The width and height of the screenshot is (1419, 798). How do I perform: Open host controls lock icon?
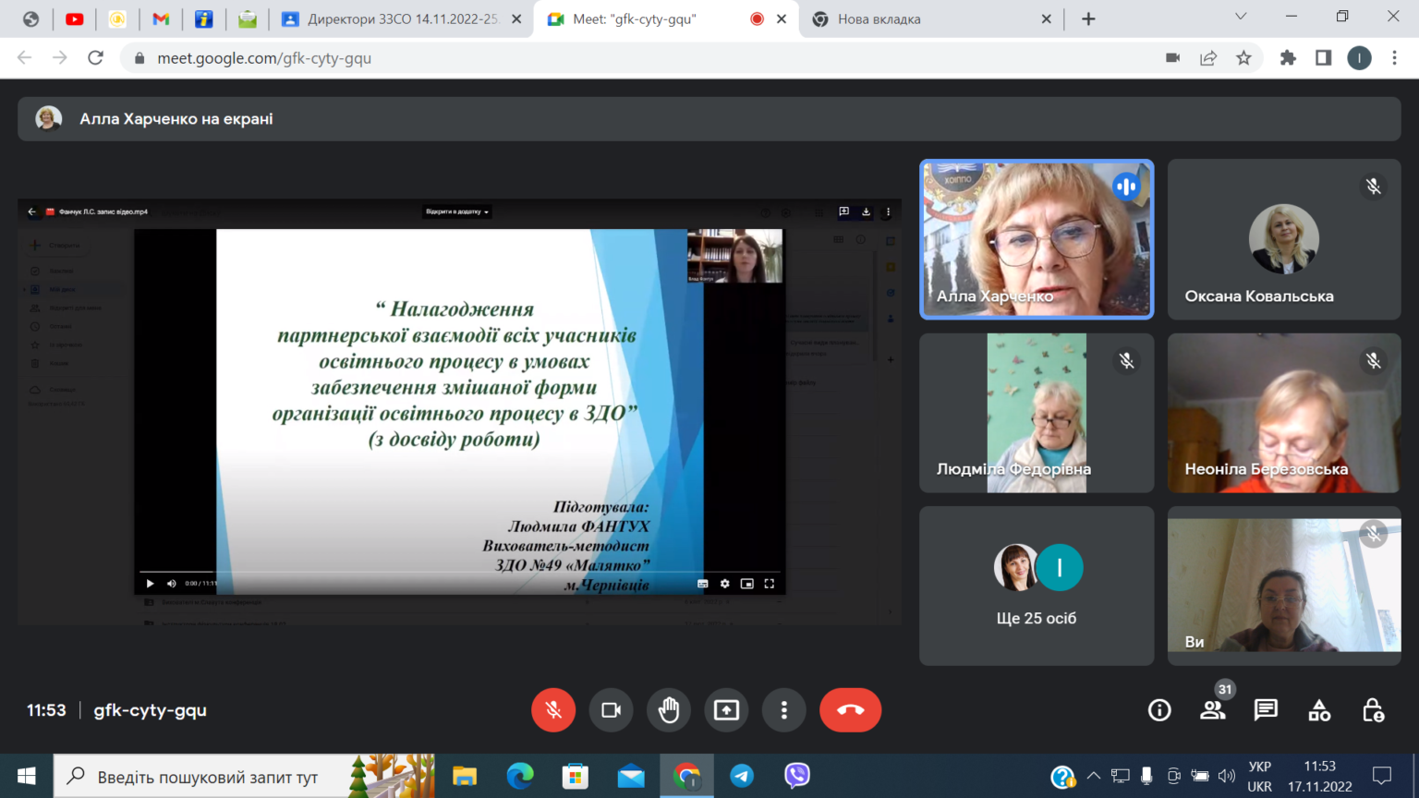(x=1373, y=710)
